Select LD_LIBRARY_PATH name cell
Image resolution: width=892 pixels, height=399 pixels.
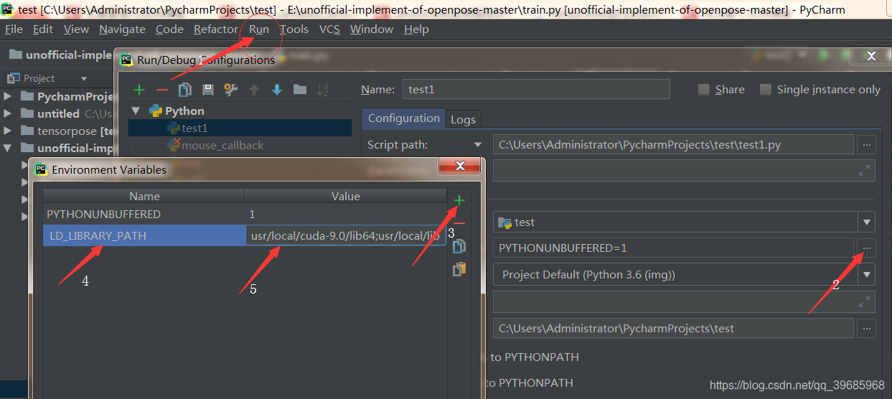point(144,235)
